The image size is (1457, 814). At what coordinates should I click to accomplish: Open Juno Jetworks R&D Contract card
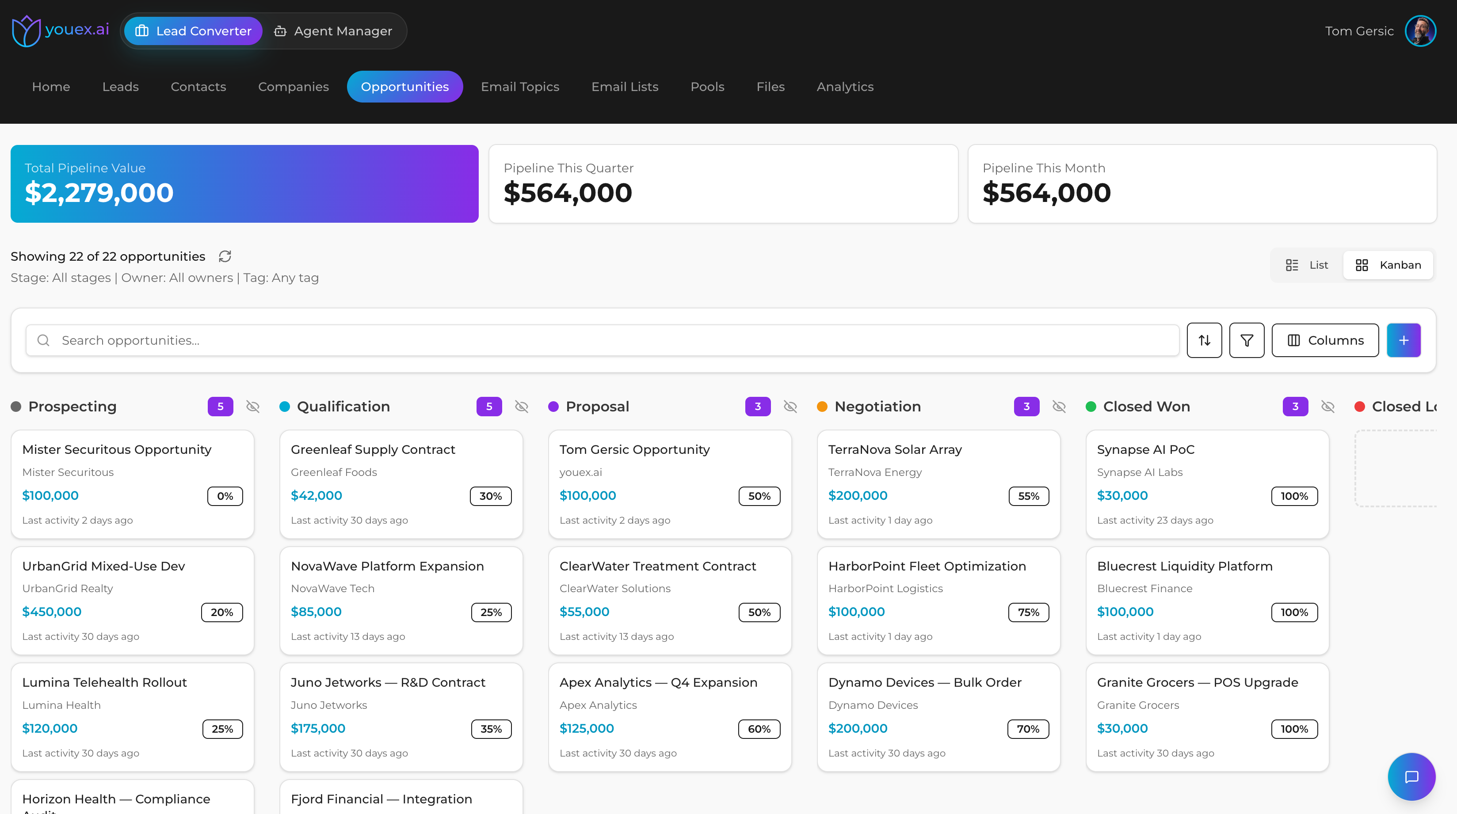(x=401, y=717)
